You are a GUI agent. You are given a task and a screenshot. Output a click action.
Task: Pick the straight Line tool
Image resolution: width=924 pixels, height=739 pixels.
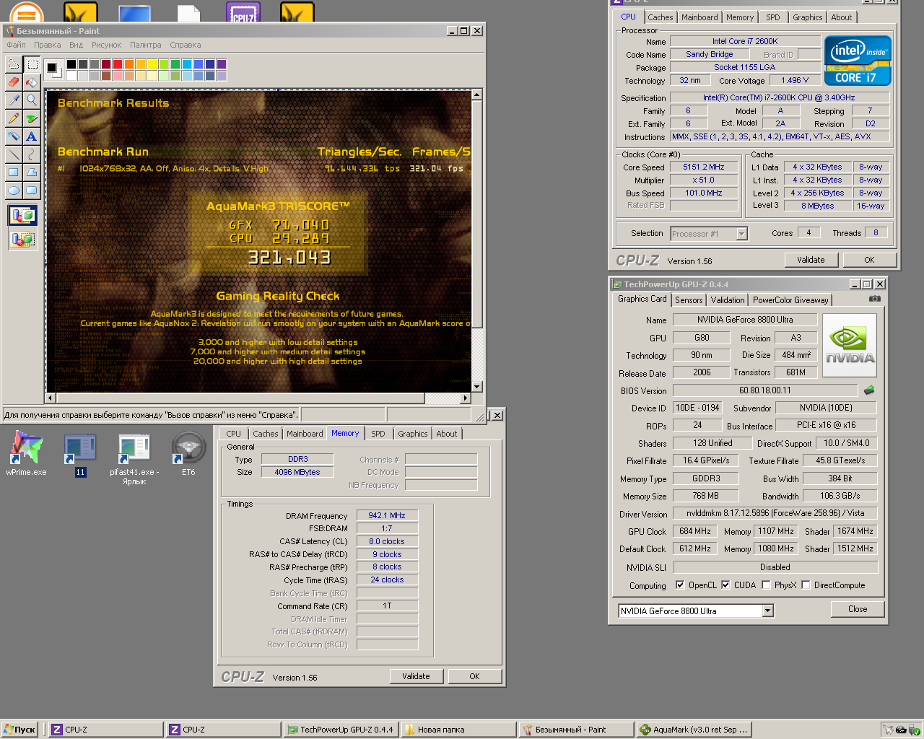[x=13, y=154]
